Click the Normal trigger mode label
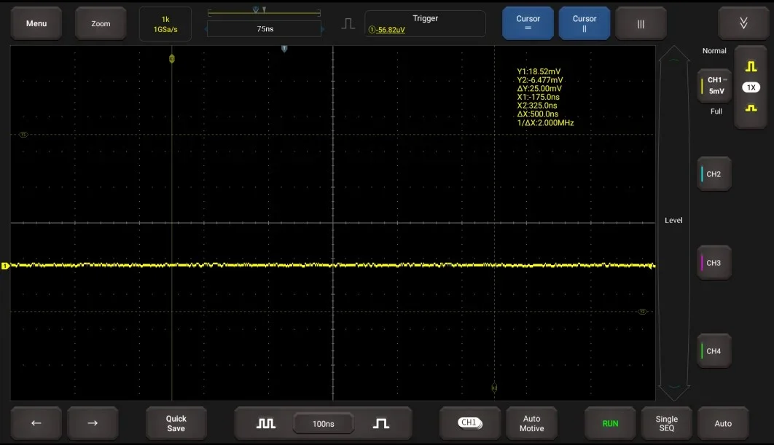The width and height of the screenshot is (774, 445). pyautogui.click(x=714, y=51)
